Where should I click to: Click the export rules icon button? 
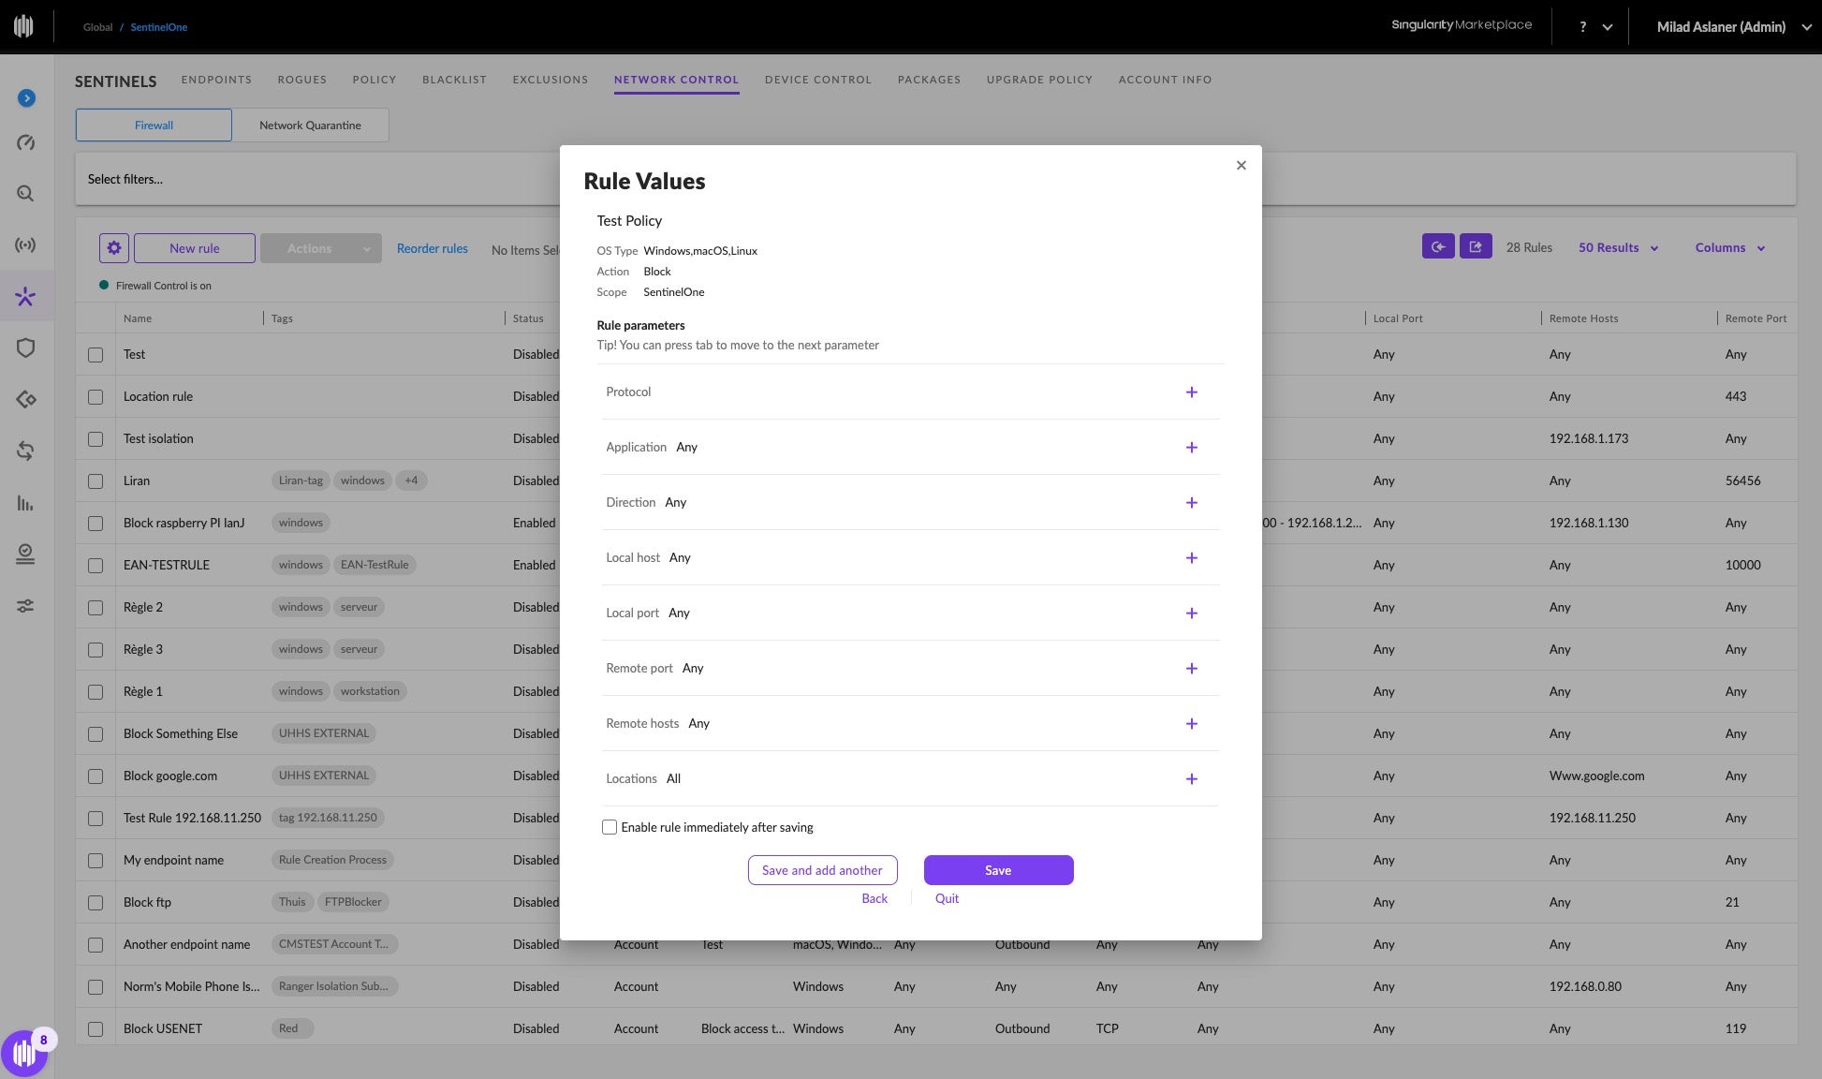coord(1476,247)
